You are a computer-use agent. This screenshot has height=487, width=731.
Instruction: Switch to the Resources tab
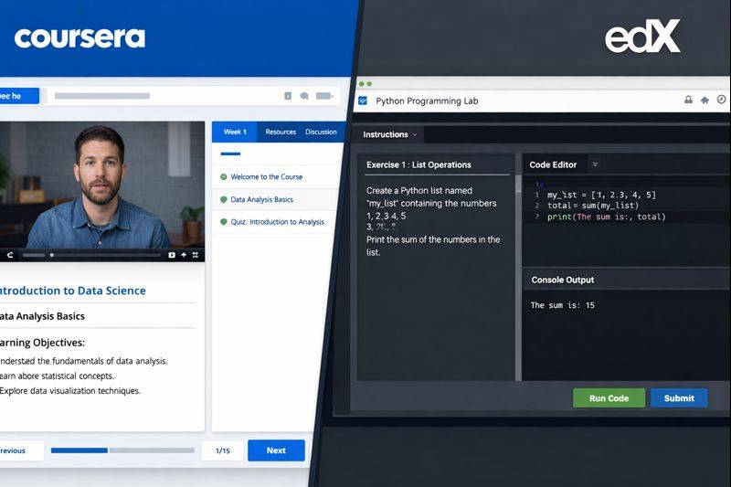pos(281,132)
